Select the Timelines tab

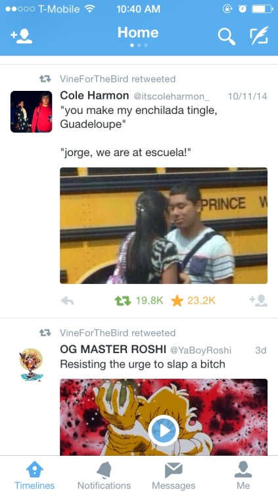pyautogui.click(x=34, y=476)
